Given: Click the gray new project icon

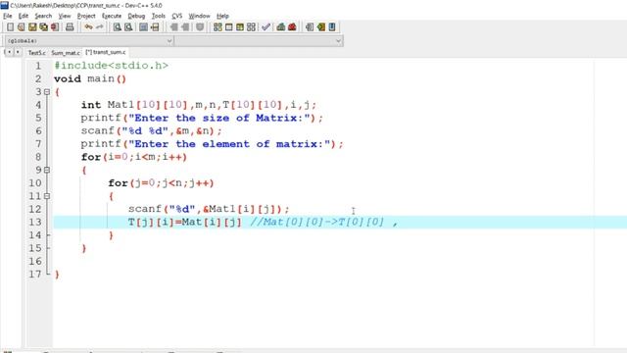Looking at the screenshot, I should click(310, 27).
